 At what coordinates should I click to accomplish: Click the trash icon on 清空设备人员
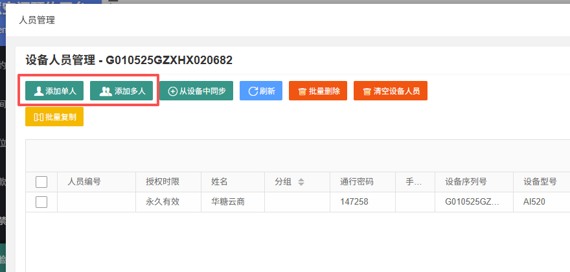(x=367, y=91)
